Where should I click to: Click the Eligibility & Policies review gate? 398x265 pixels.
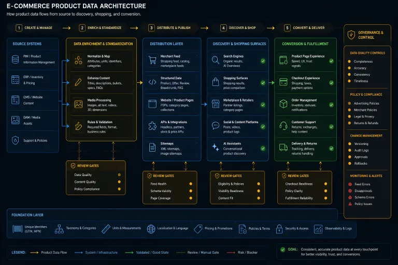[239, 184]
